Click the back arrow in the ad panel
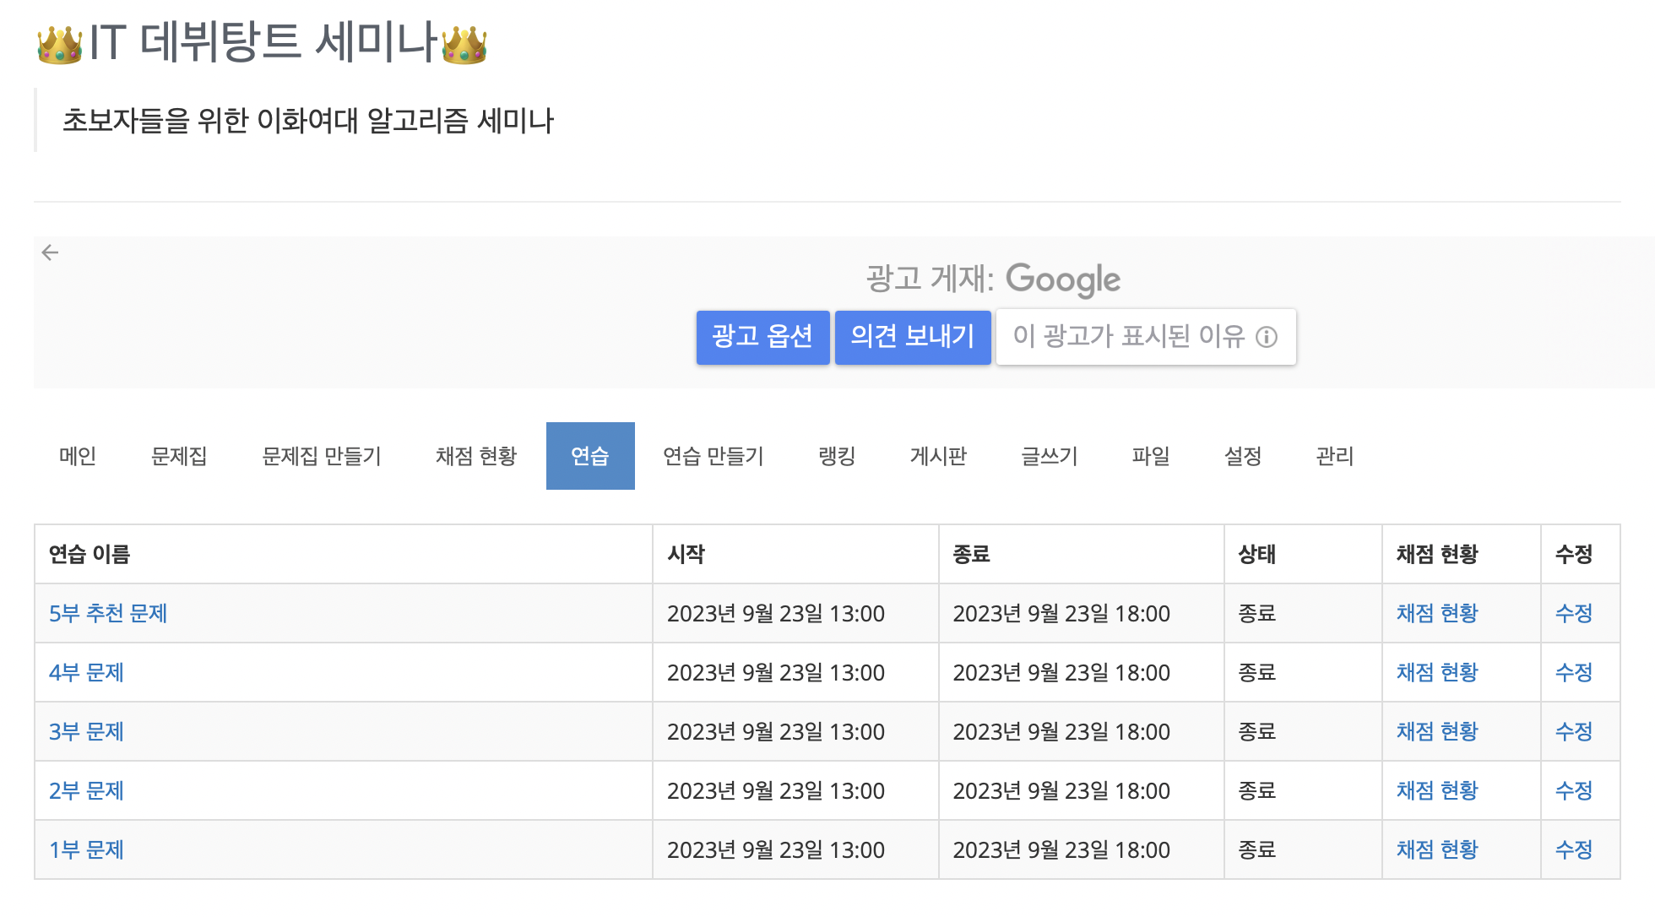This screenshot has height=917, width=1655. tap(50, 252)
